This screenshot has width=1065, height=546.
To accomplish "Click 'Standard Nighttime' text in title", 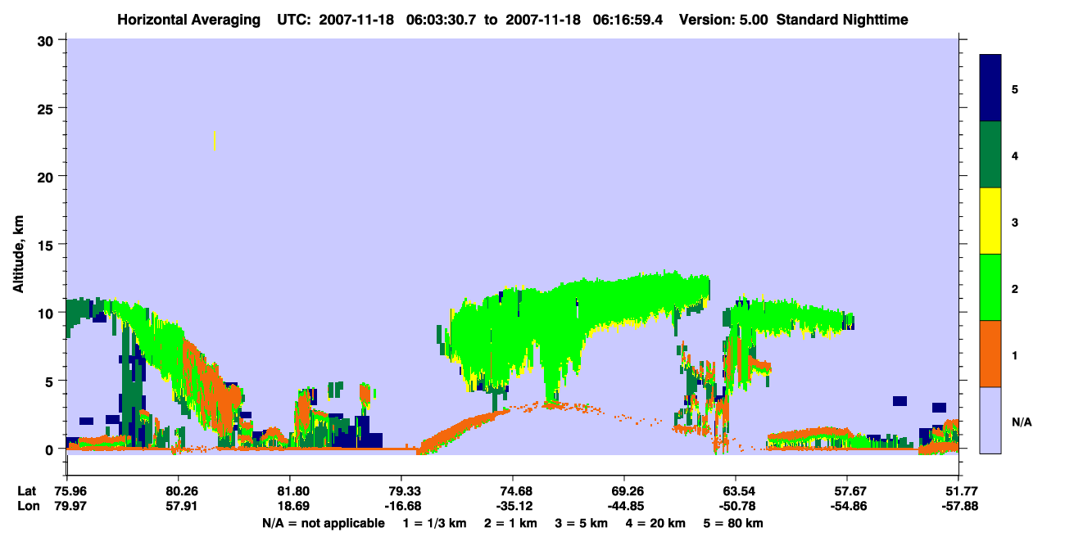I will coord(842,20).
